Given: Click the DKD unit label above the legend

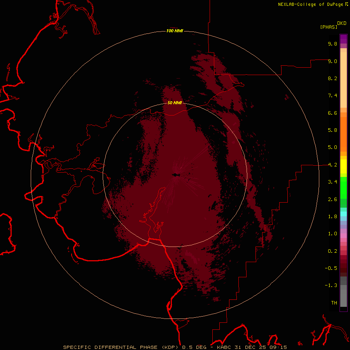Looking at the screenshot, I should (x=342, y=23).
